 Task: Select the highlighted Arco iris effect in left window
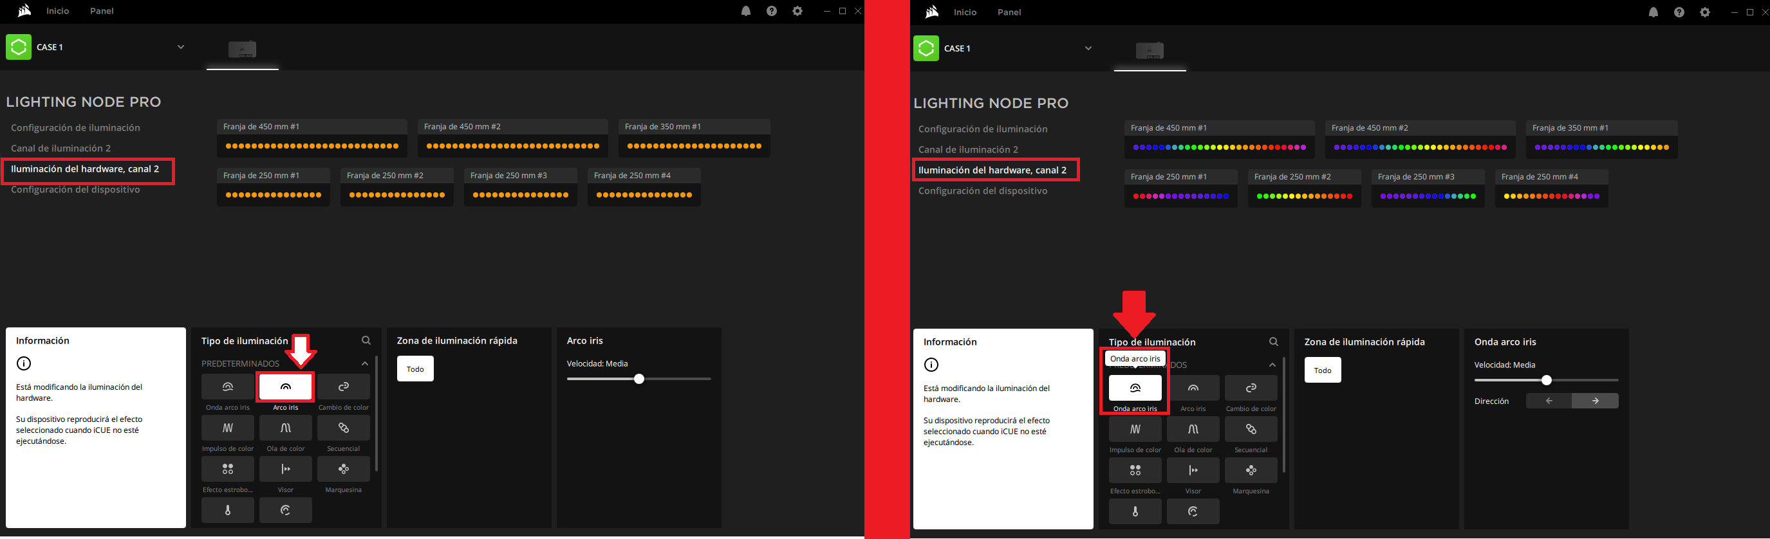coord(285,387)
